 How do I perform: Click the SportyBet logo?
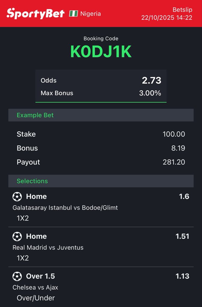(35, 13)
